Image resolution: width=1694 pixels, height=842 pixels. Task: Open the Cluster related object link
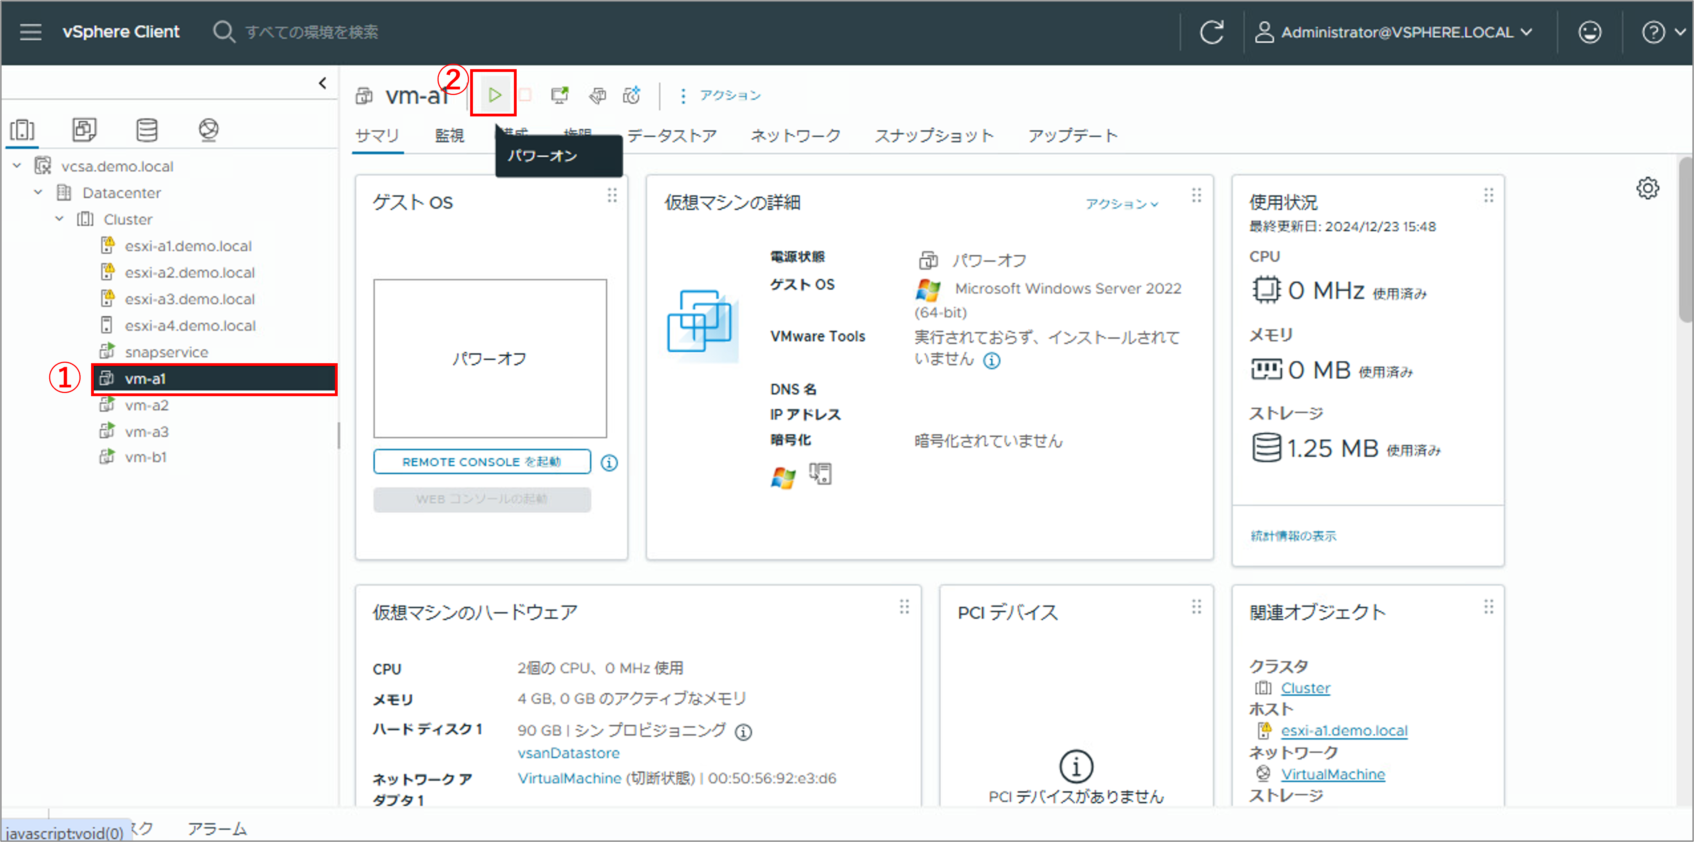coord(1305,688)
